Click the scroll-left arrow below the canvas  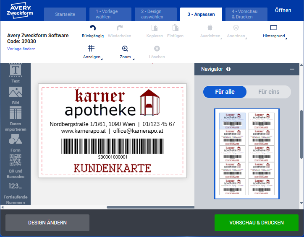[x=3, y=207]
